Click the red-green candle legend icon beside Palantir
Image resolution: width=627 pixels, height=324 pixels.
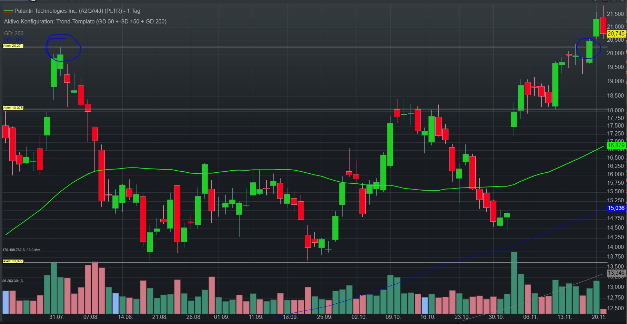[x=9, y=11]
